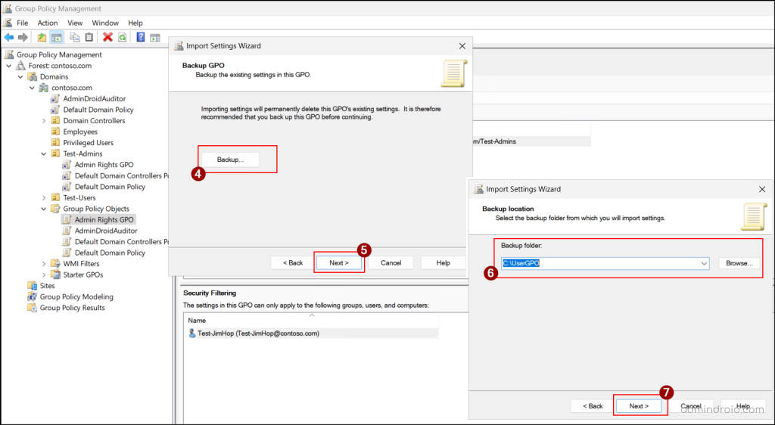Expand the Starter GPOs node
Viewport: 775px width, 425px height.
pyautogui.click(x=43, y=275)
